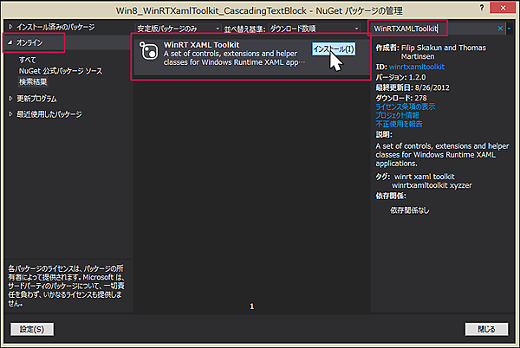Click the help question mark icon
520x348 pixels.
[482, 8]
